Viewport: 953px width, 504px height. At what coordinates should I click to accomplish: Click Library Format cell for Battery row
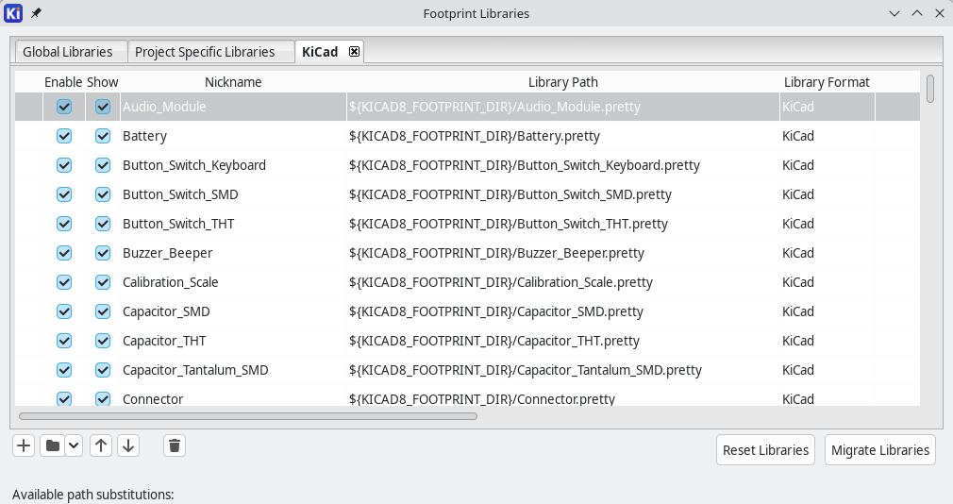[828, 136]
